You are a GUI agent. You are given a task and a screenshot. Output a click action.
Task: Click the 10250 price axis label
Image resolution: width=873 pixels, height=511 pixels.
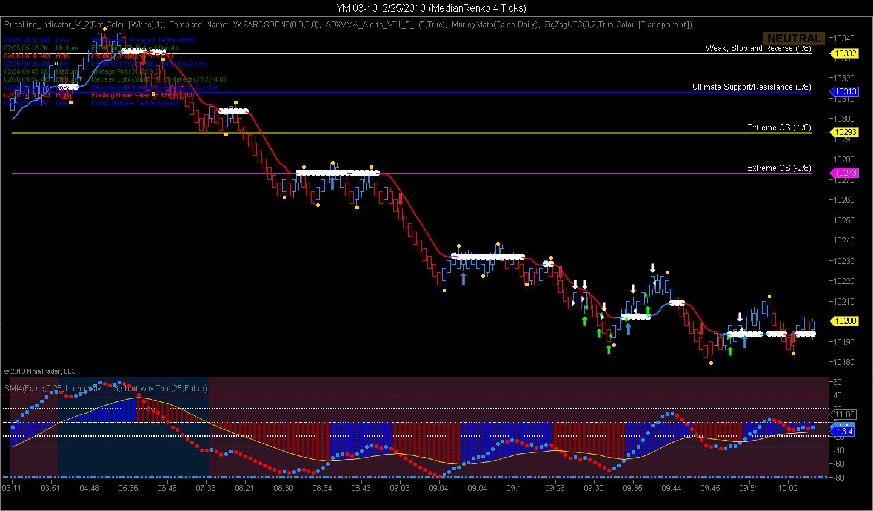tap(845, 220)
